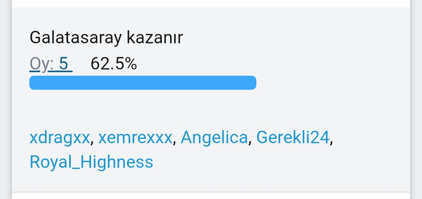Select the "Galatasaray kazanır" poll option text
The width and height of the screenshot is (422, 199).
click(x=106, y=37)
